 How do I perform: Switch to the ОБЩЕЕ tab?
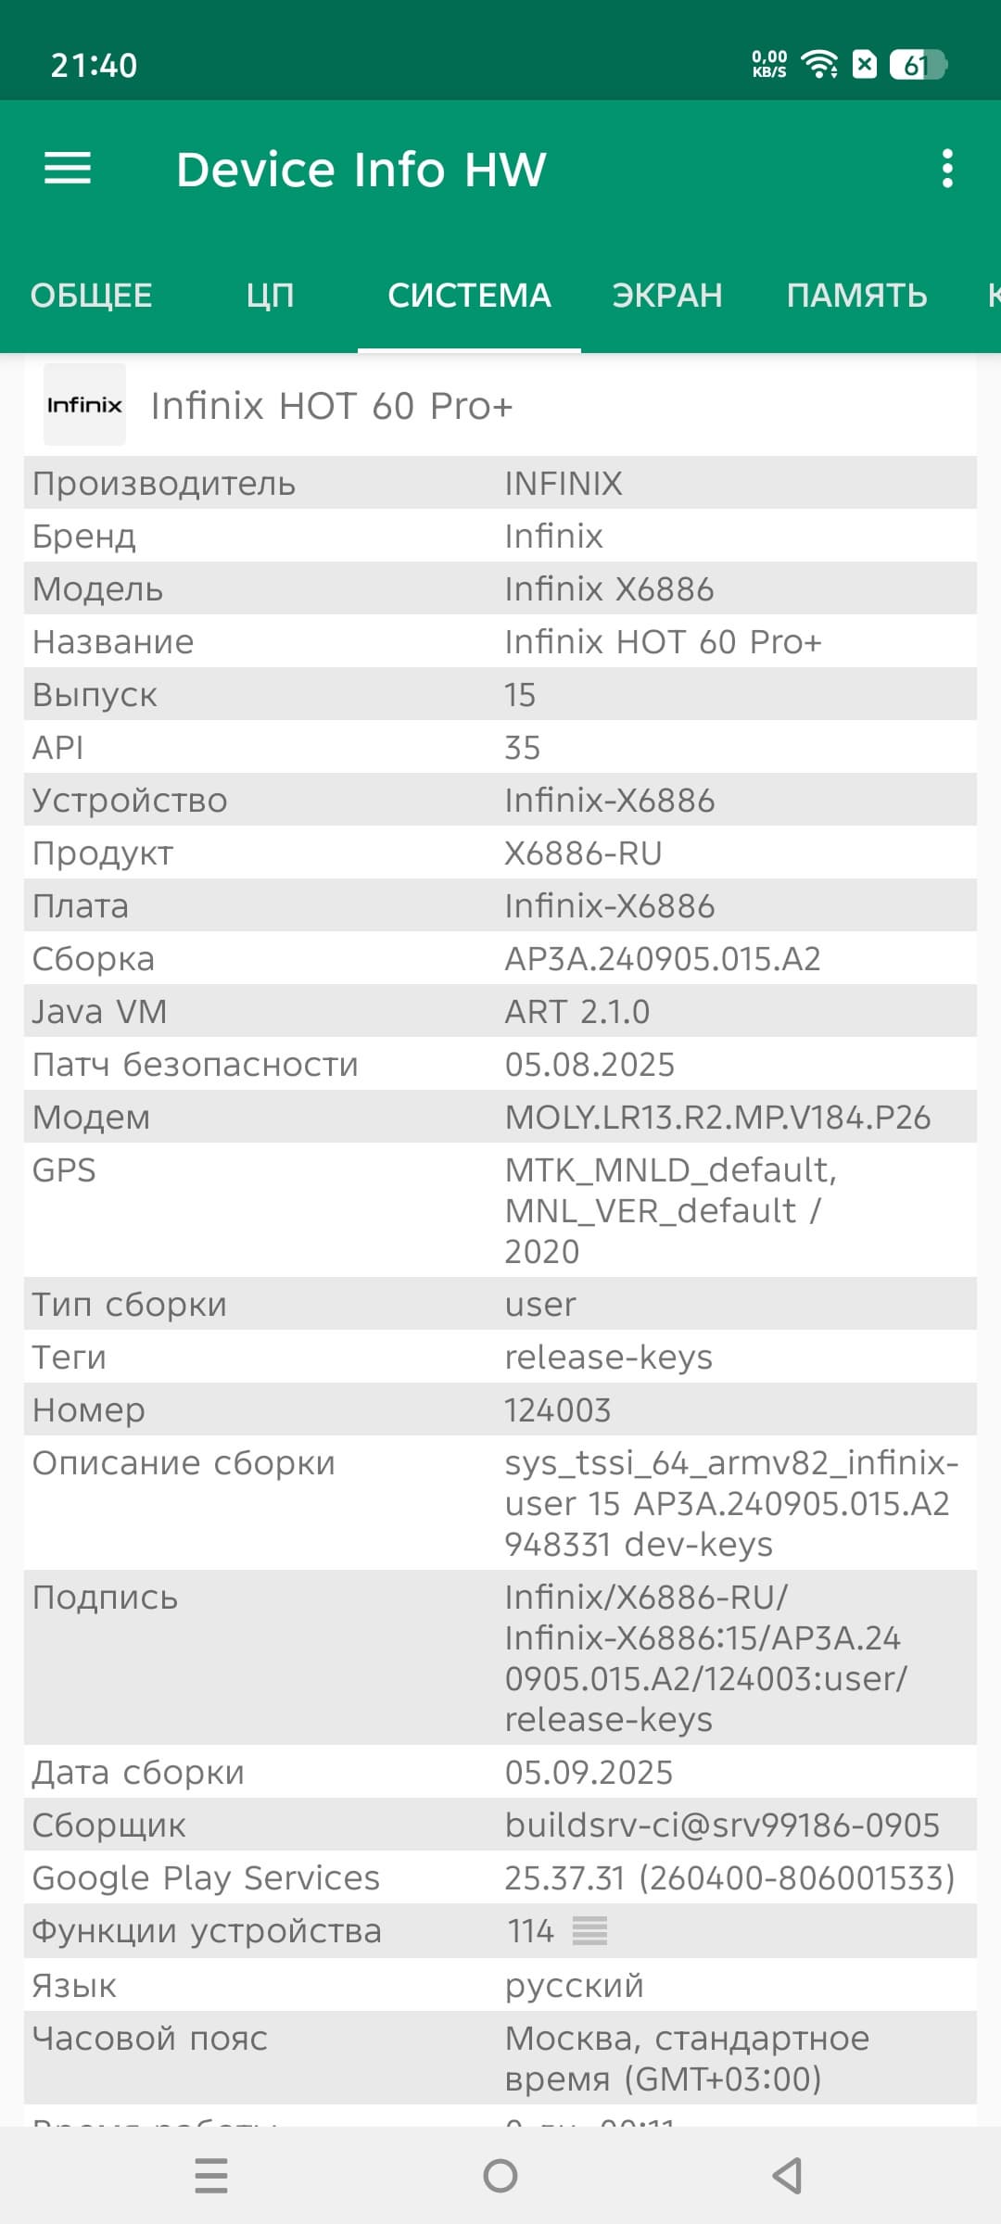[x=91, y=296]
